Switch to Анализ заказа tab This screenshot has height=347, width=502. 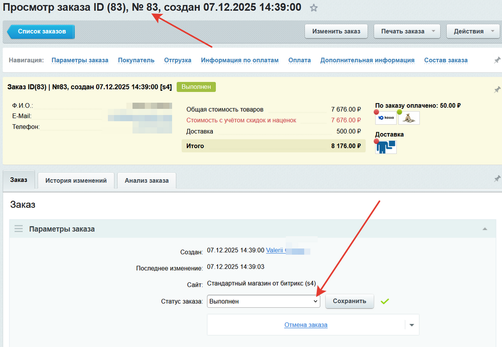(x=147, y=181)
